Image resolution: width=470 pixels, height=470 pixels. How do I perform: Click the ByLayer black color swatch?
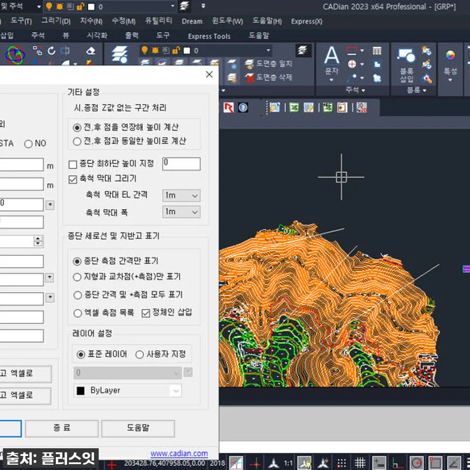80,391
